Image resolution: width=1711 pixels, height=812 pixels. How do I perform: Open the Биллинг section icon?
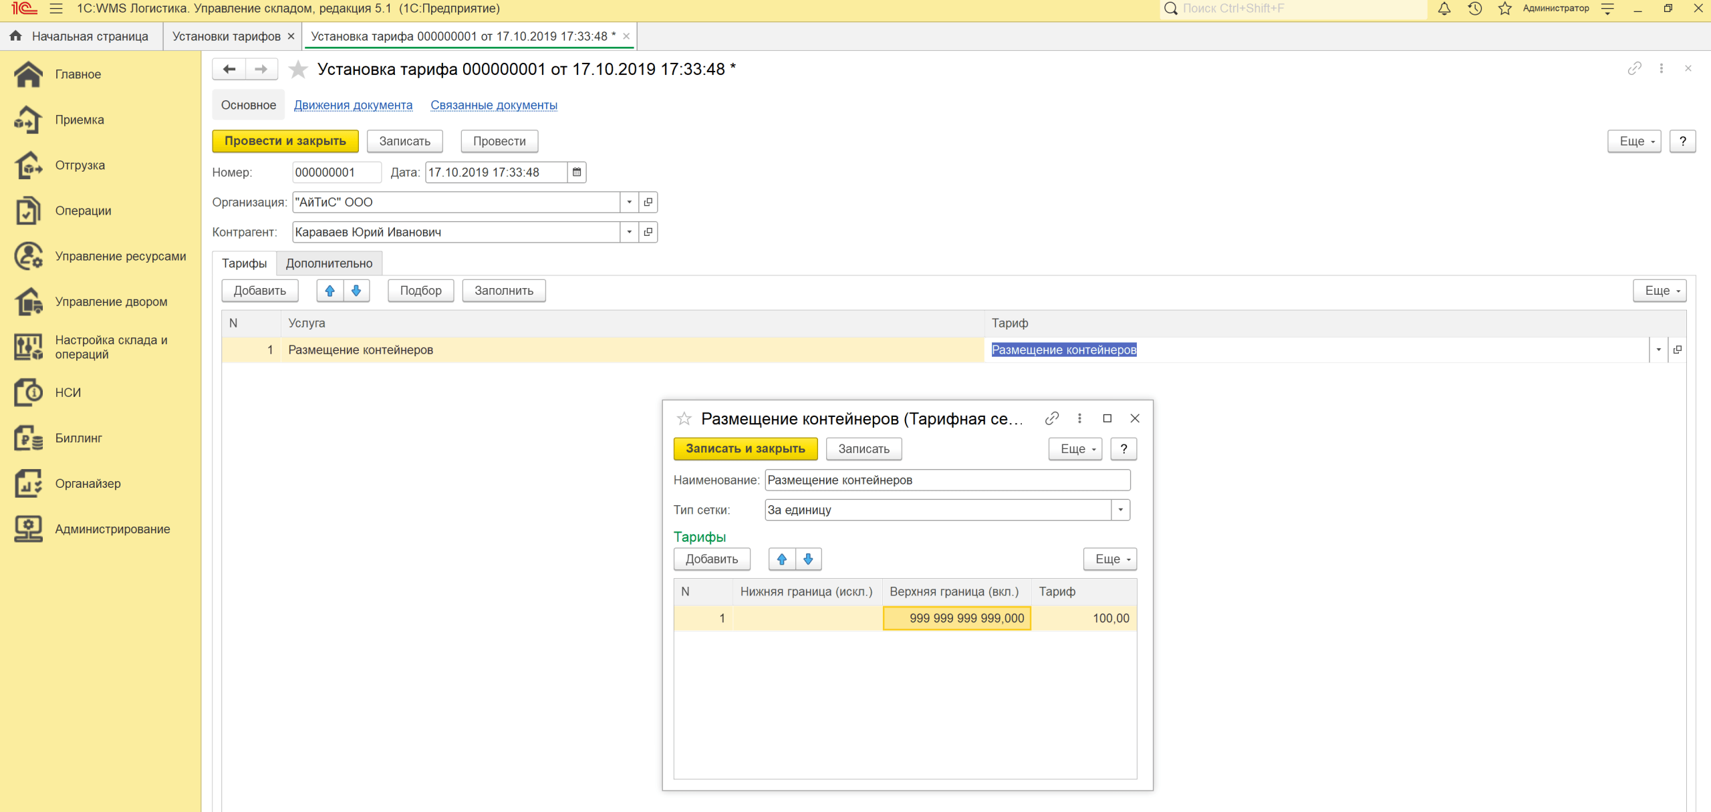pos(28,438)
